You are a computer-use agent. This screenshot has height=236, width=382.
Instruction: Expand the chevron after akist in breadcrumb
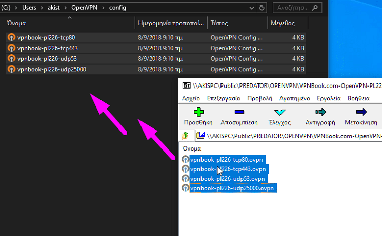click(66, 8)
